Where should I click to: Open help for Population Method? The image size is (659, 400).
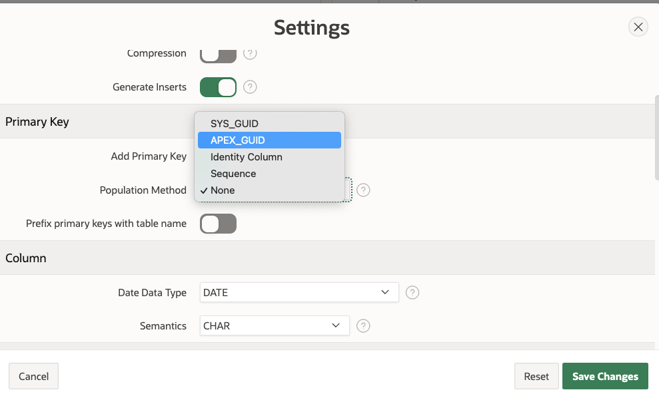pos(363,190)
